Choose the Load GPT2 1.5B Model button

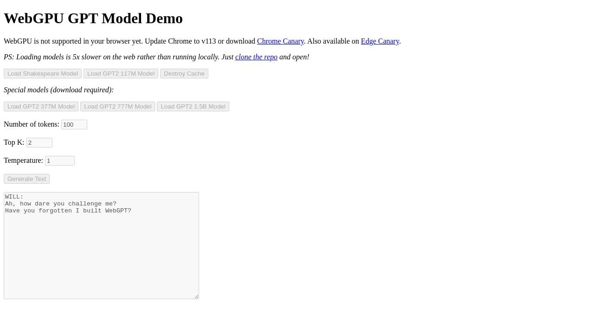tap(193, 107)
